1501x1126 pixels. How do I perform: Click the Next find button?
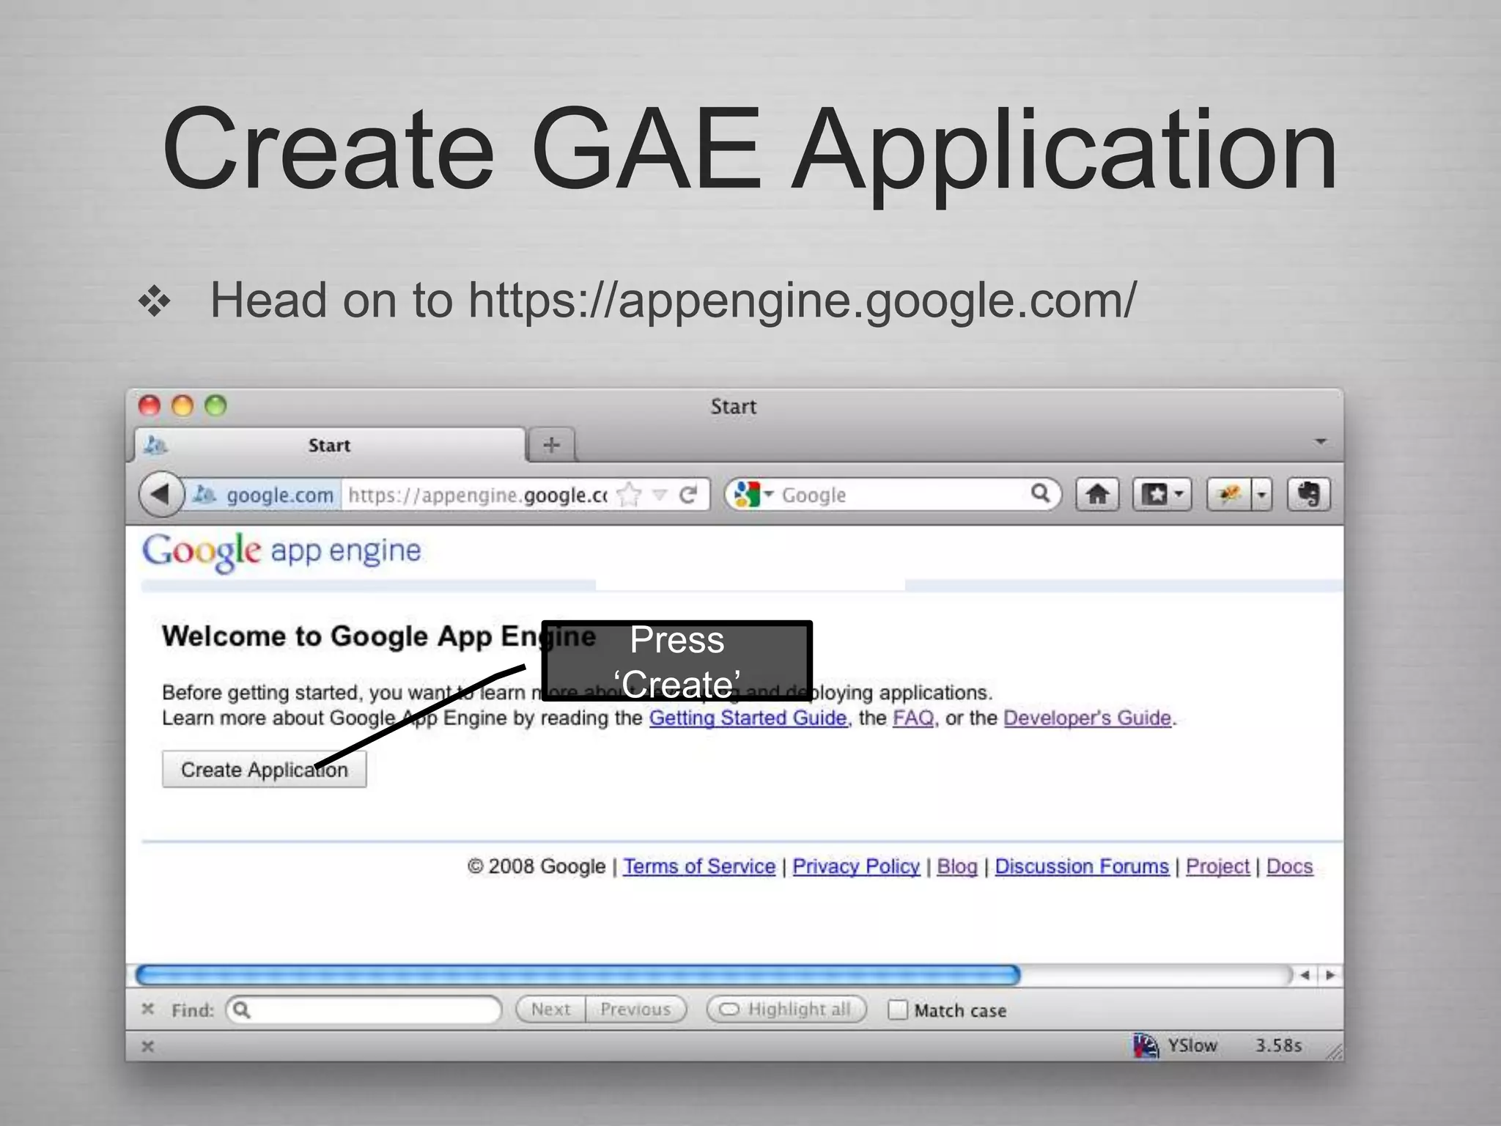(550, 1009)
